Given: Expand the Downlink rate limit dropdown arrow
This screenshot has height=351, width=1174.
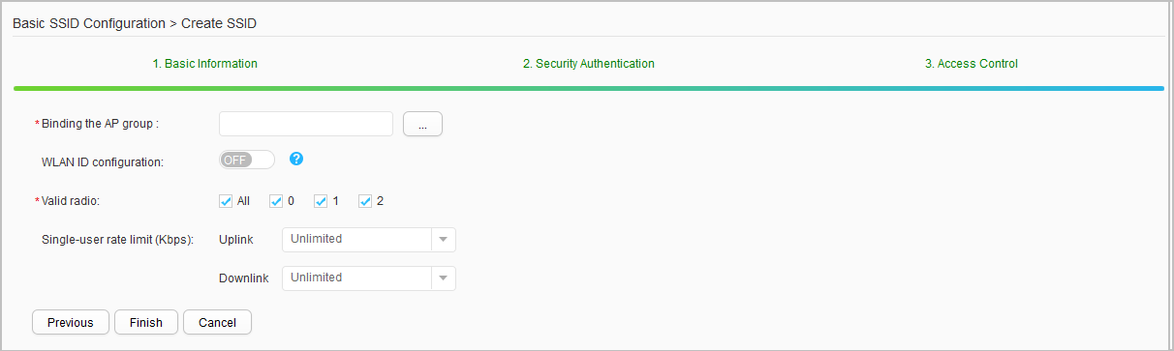Looking at the screenshot, I should (443, 278).
